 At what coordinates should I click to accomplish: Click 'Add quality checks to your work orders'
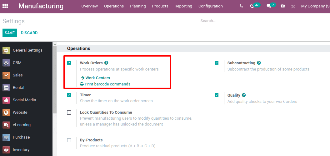click(262, 102)
